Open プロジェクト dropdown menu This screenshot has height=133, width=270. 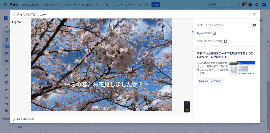[x=50, y=5]
